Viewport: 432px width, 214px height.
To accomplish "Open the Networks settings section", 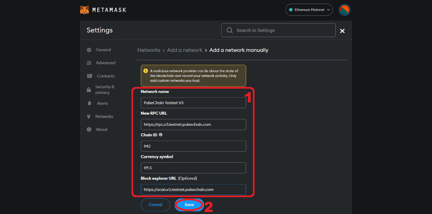I will (x=104, y=116).
